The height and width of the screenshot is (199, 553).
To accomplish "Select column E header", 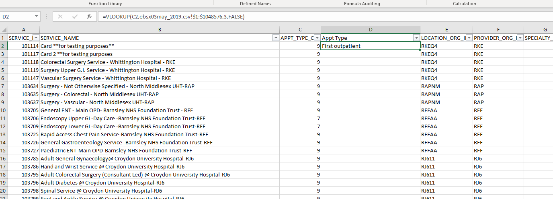I will 446,30.
